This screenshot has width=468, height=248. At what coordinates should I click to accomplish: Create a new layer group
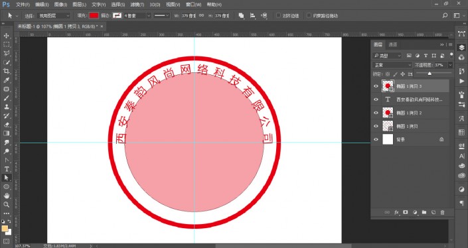(424, 212)
